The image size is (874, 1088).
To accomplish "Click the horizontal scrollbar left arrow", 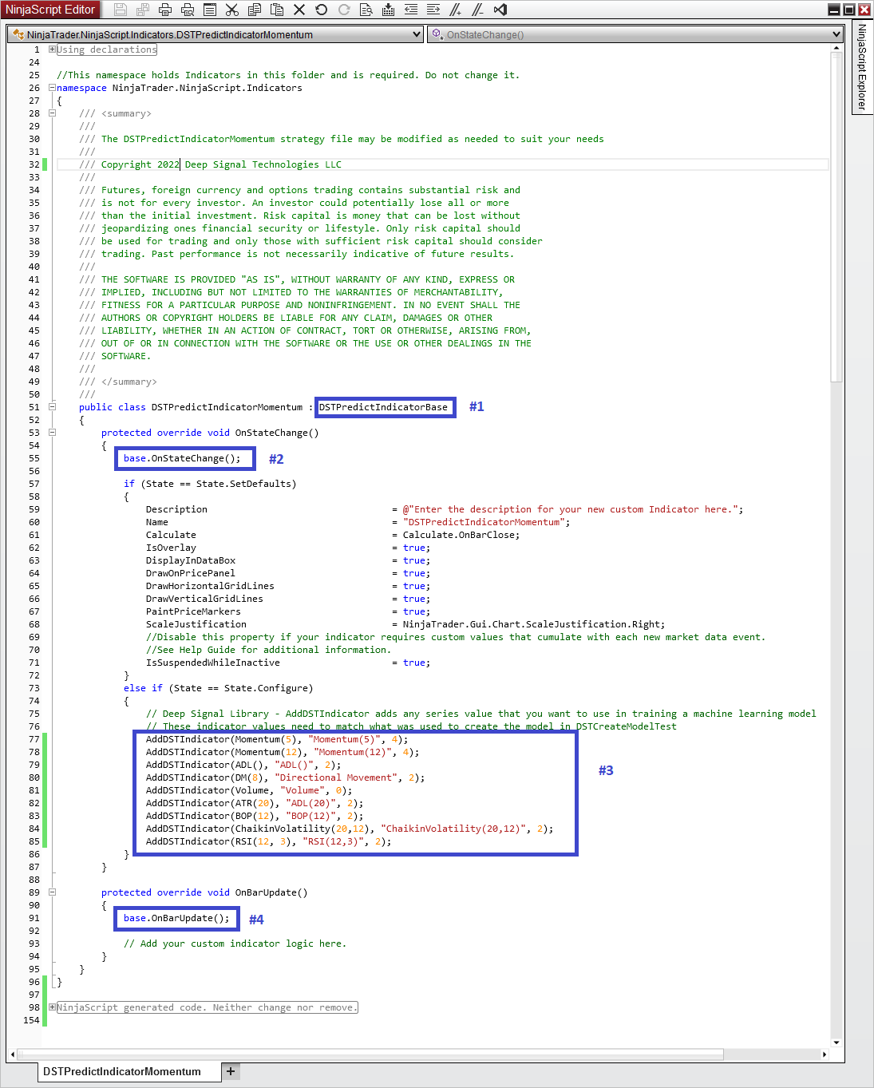I will (12, 1054).
